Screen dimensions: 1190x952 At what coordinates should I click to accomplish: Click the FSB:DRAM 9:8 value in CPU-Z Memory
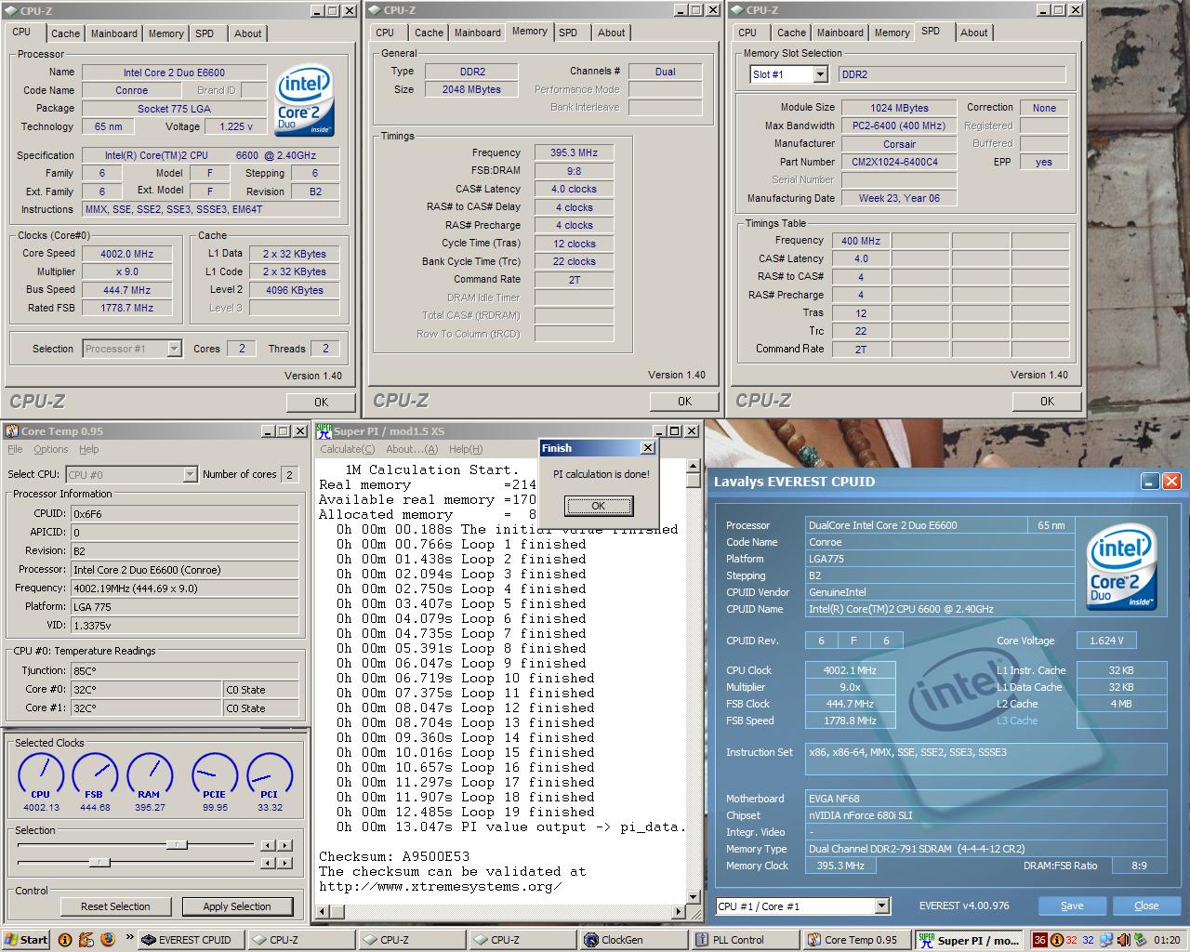tap(574, 171)
